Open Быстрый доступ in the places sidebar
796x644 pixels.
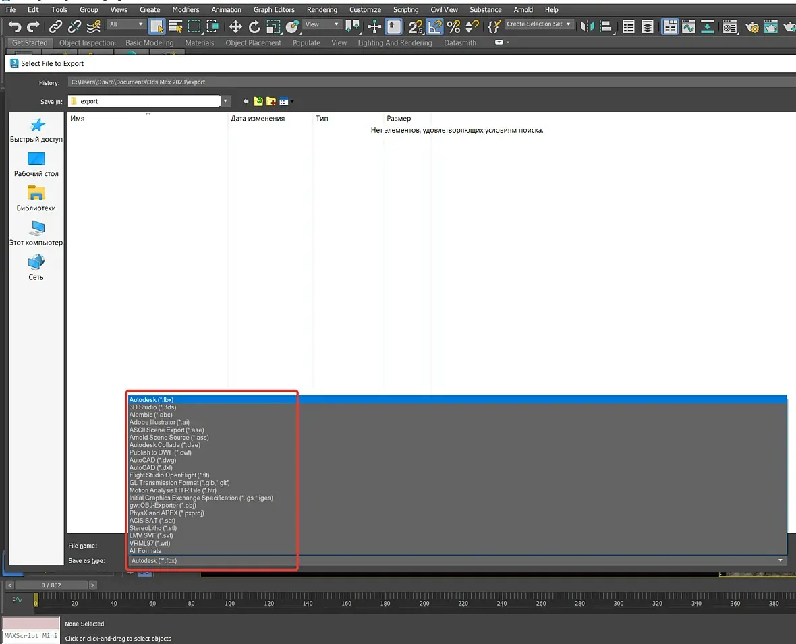coord(36,130)
